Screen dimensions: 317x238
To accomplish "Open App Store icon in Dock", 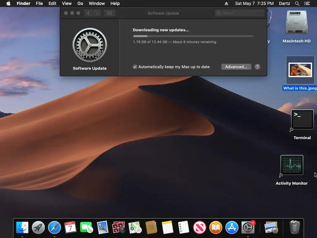I will (232, 227).
